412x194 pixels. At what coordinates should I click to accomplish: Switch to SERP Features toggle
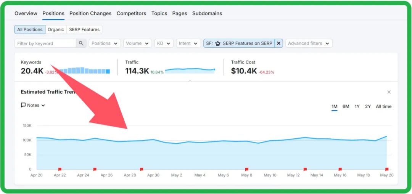pos(84,30)
